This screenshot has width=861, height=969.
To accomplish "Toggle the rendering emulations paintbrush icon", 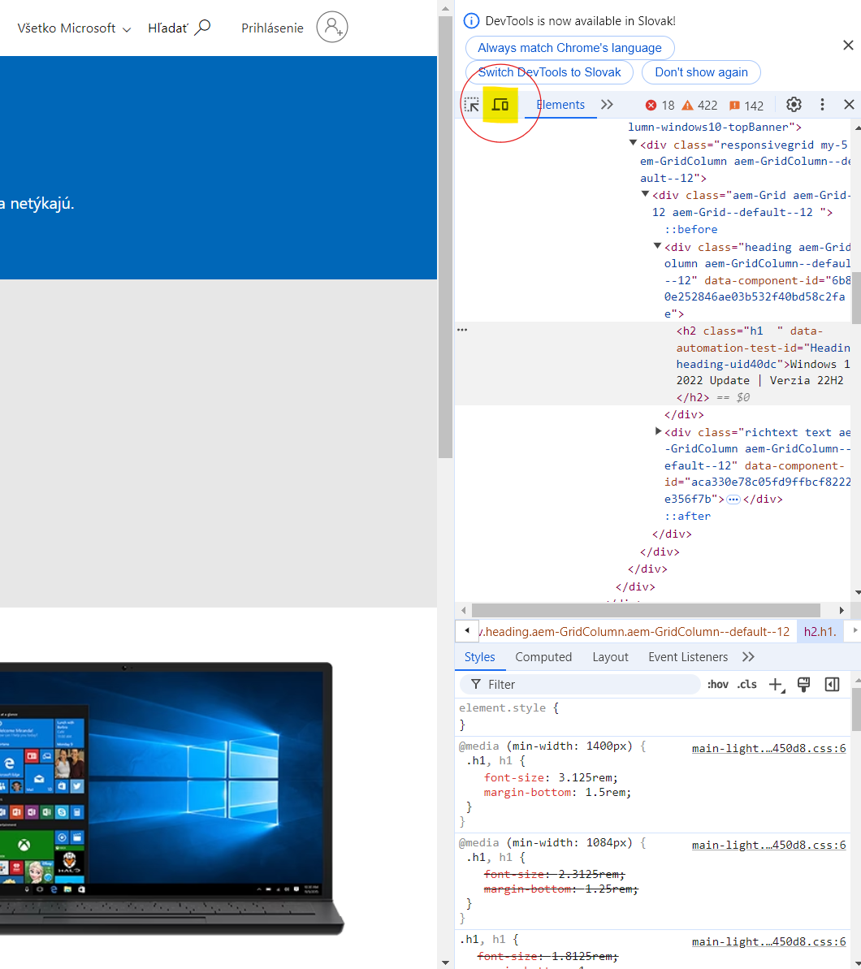I will (x=803, y=684).
